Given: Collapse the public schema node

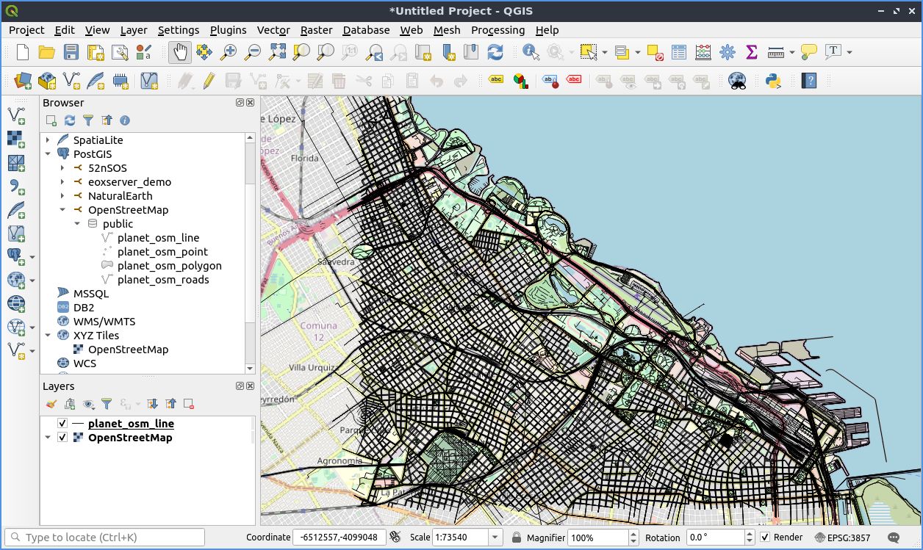Looking at the screenshot, I should pyautogui.click(x=77, y=224).
